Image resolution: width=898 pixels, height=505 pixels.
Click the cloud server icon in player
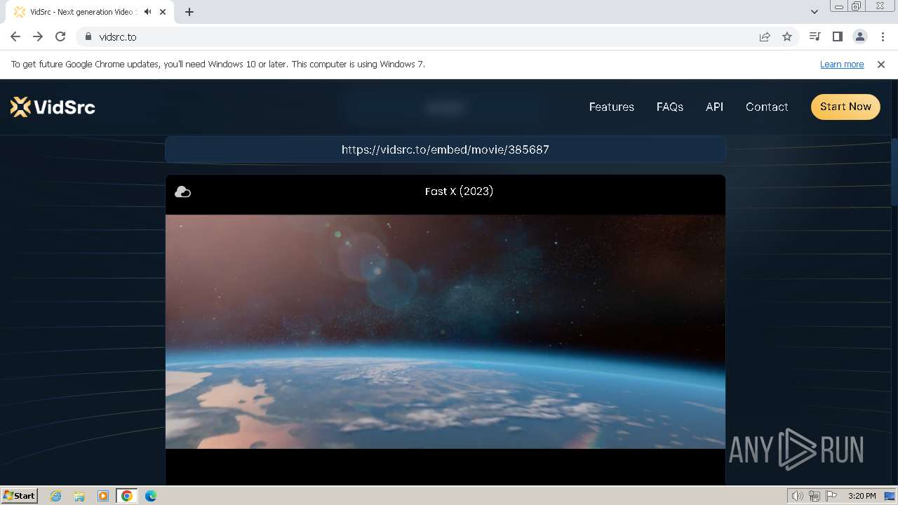pos(182,191)
